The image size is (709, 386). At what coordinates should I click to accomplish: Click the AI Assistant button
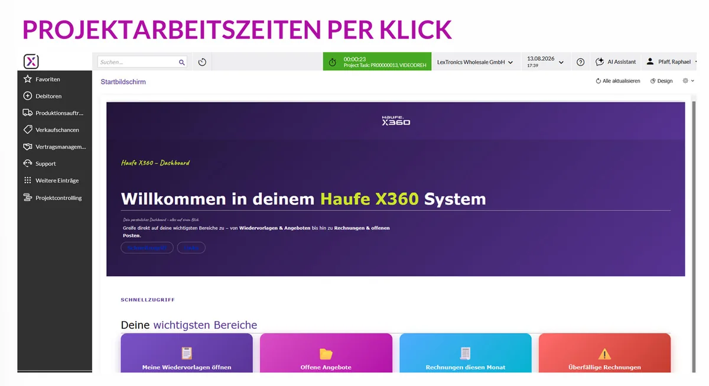pyautogui.click(x=616, y=62)
